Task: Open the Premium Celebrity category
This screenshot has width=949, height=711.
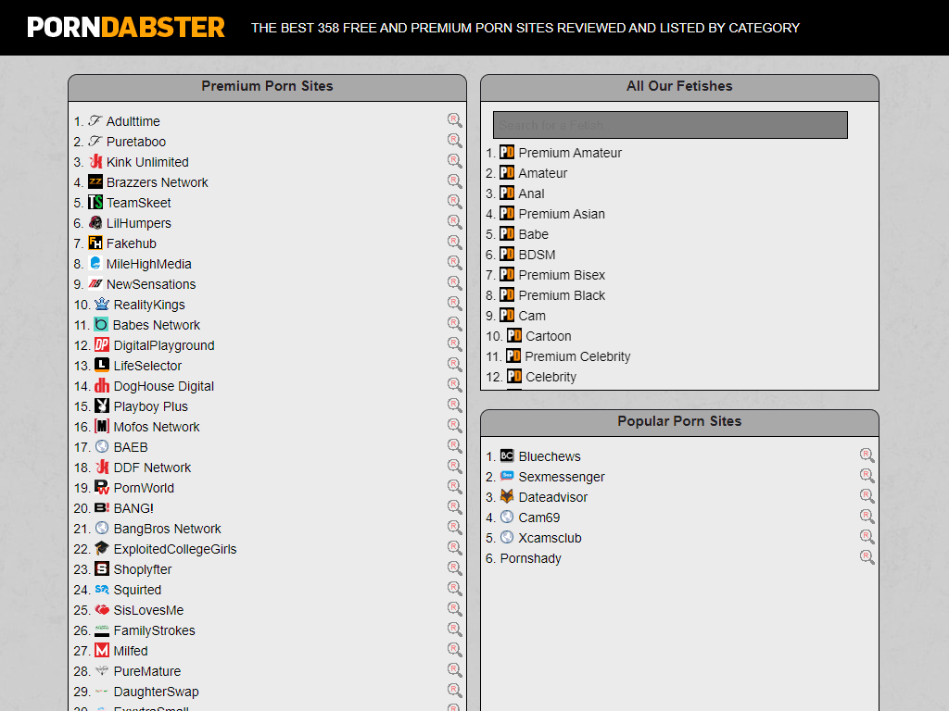Action: point(576,356)
